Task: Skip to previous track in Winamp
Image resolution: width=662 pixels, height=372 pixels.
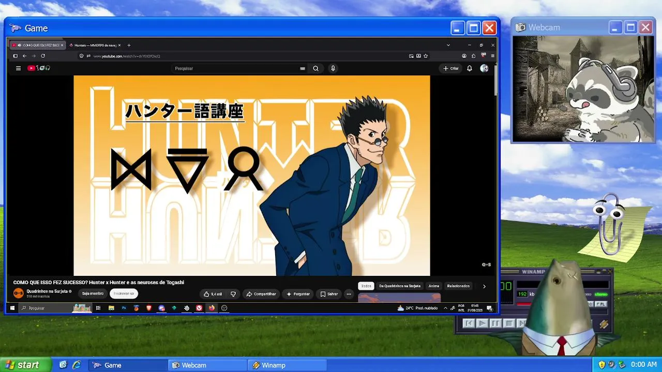Action: [x=469, y=323]
